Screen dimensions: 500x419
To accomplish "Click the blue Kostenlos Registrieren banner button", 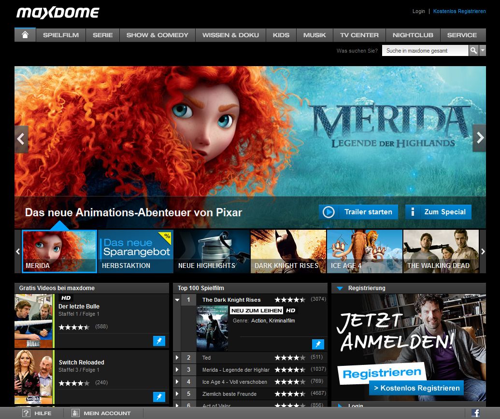I will (x=416, y=388).
